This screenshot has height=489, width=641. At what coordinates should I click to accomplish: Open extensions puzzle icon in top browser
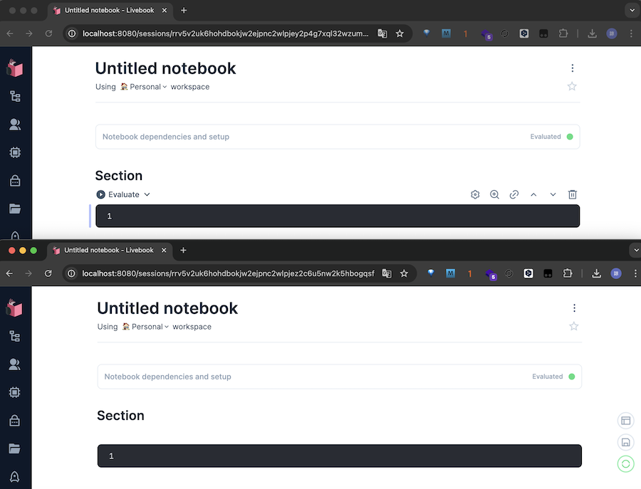coord(563,33)
